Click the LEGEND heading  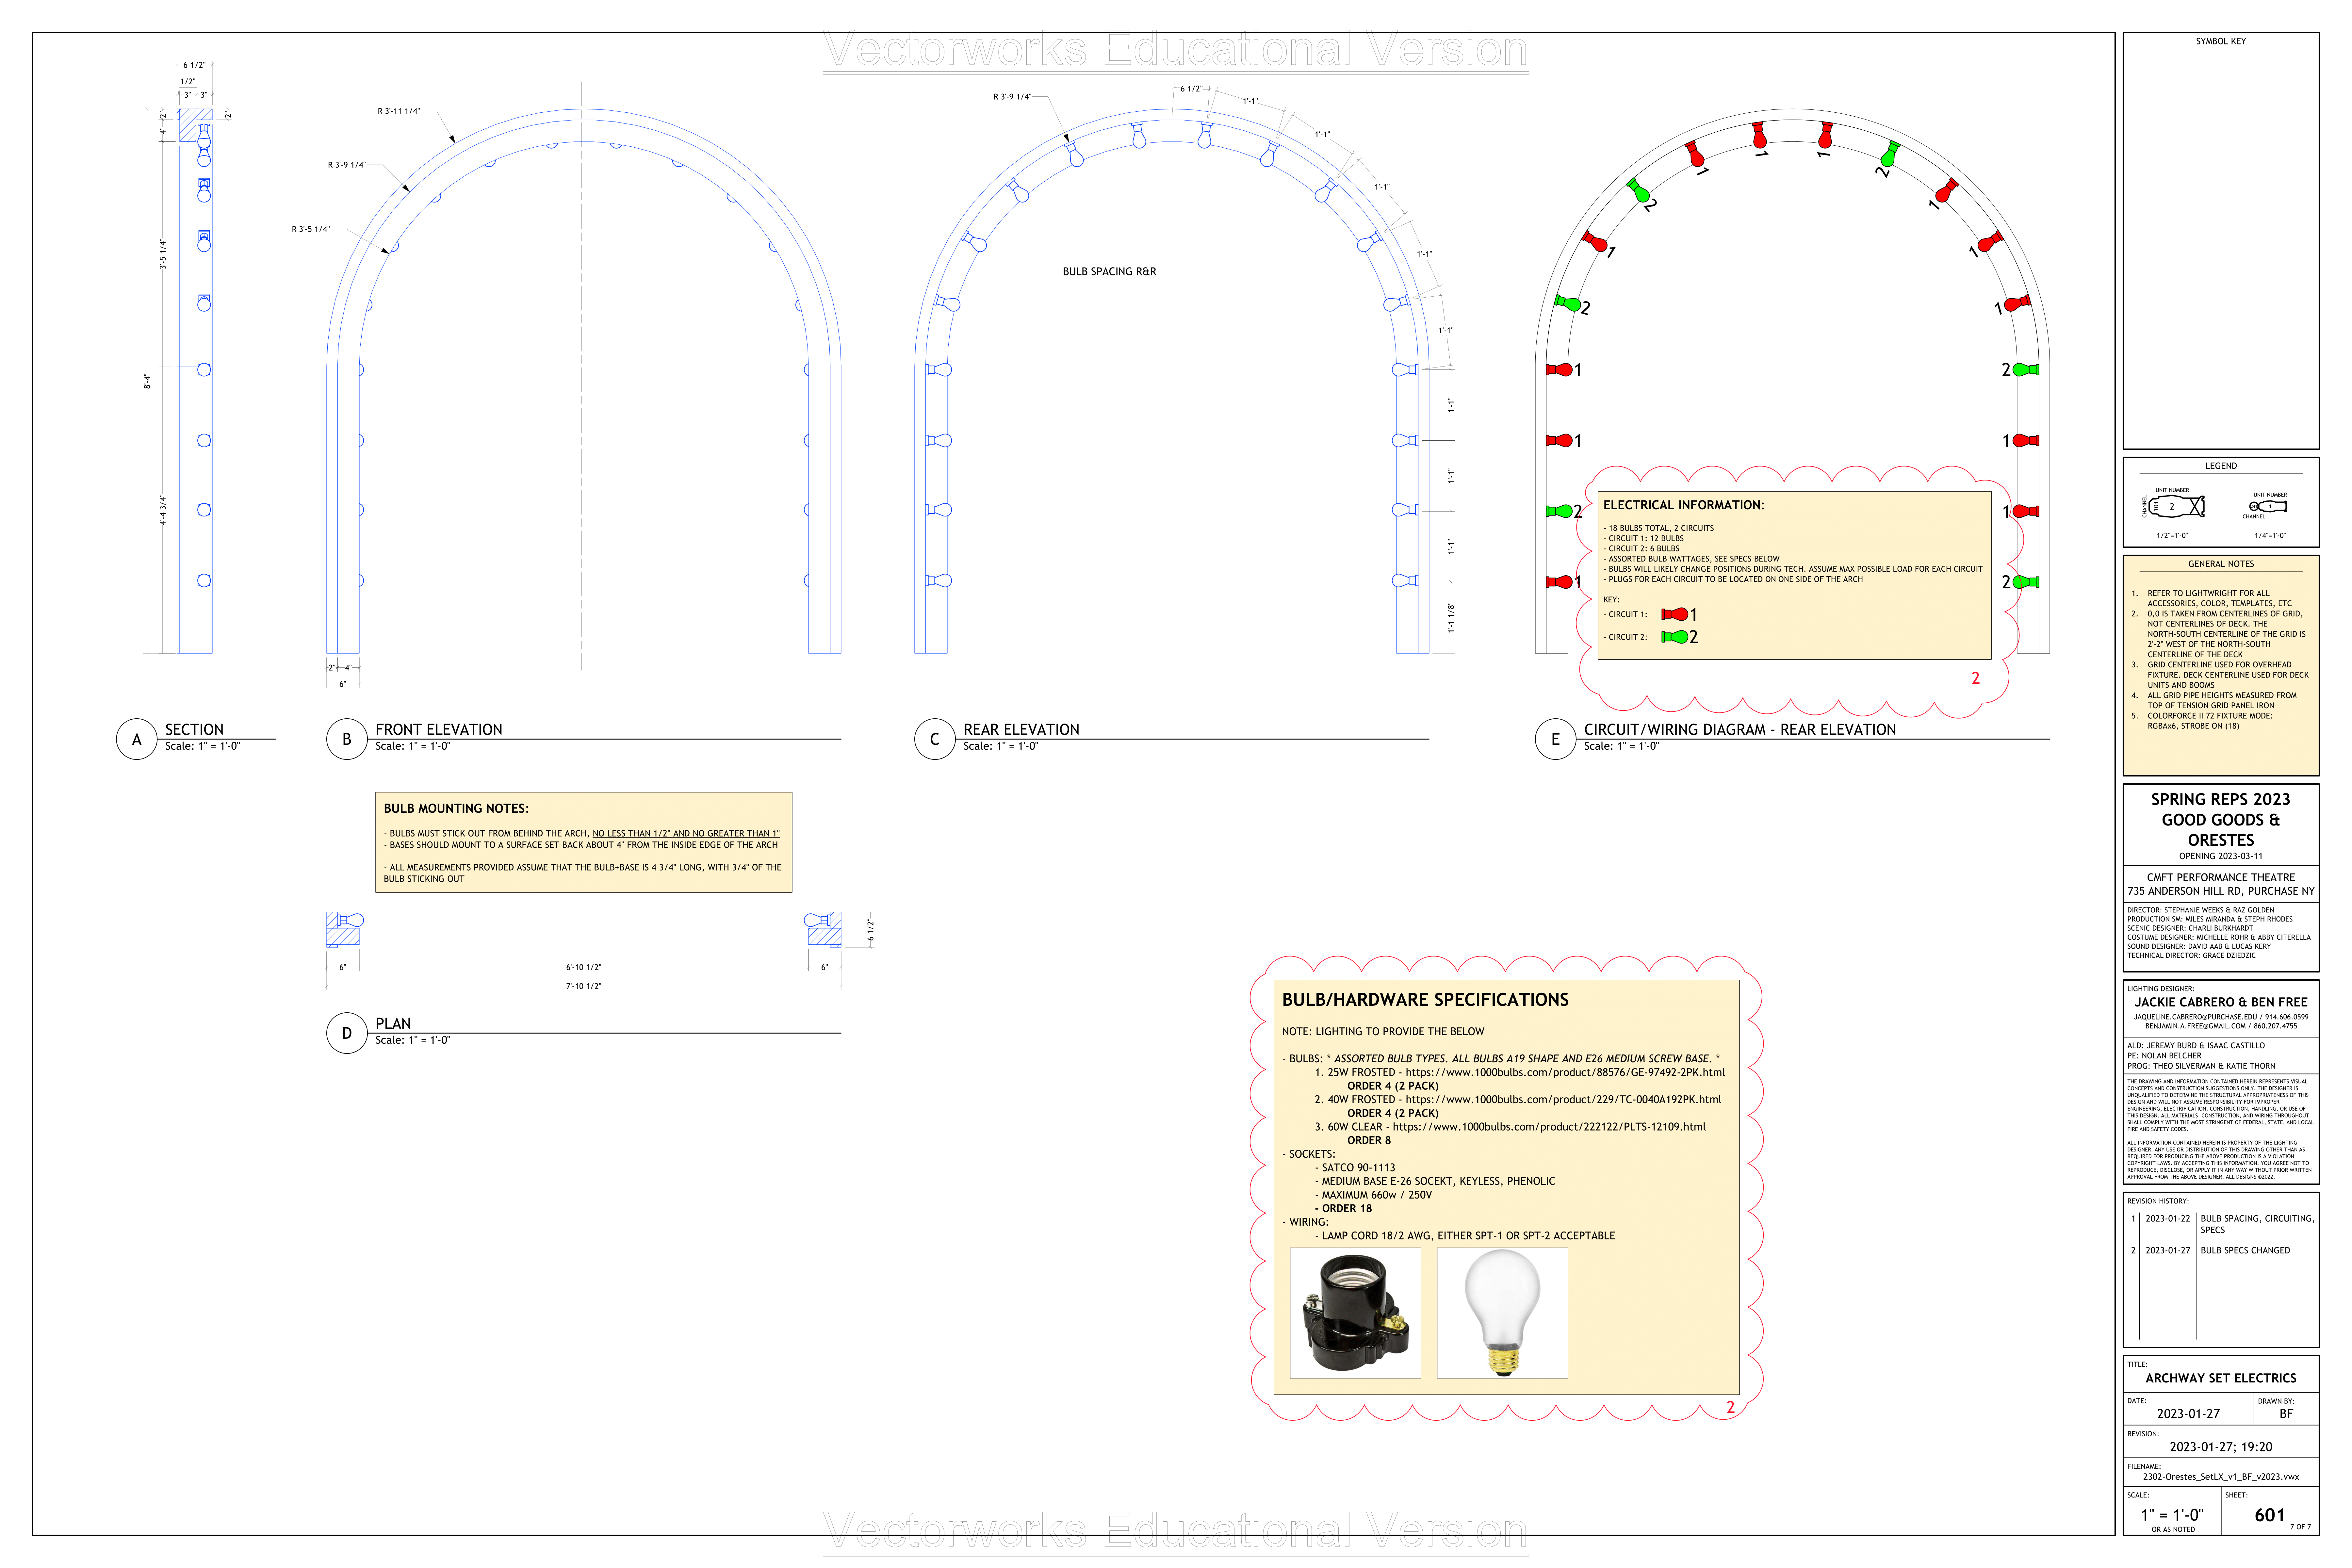(2221, 466)
